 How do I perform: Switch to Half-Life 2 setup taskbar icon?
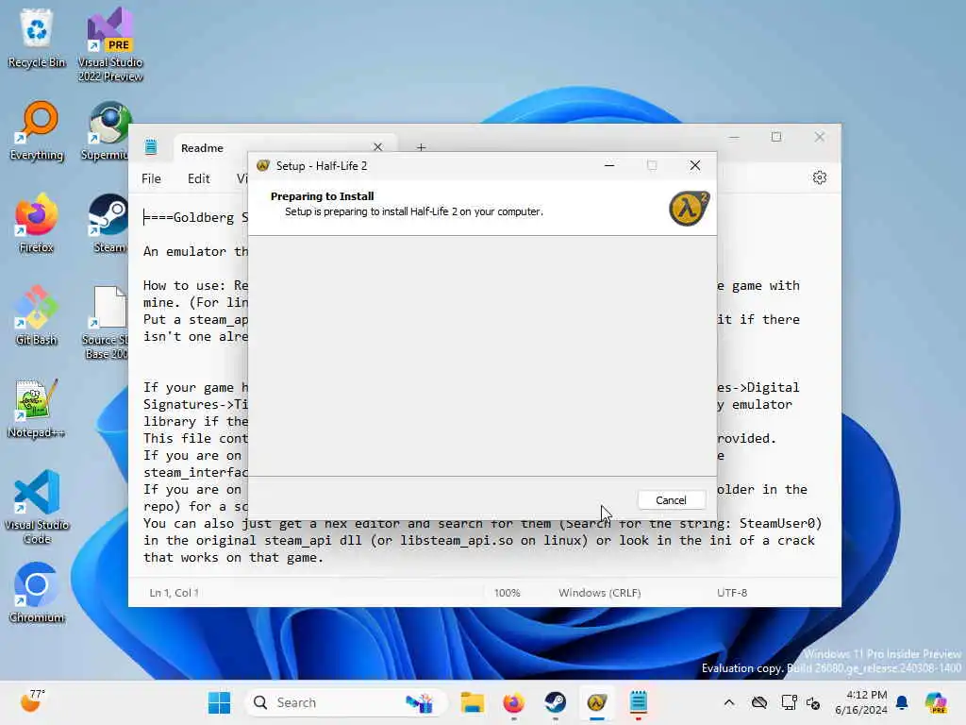[596, 702]
